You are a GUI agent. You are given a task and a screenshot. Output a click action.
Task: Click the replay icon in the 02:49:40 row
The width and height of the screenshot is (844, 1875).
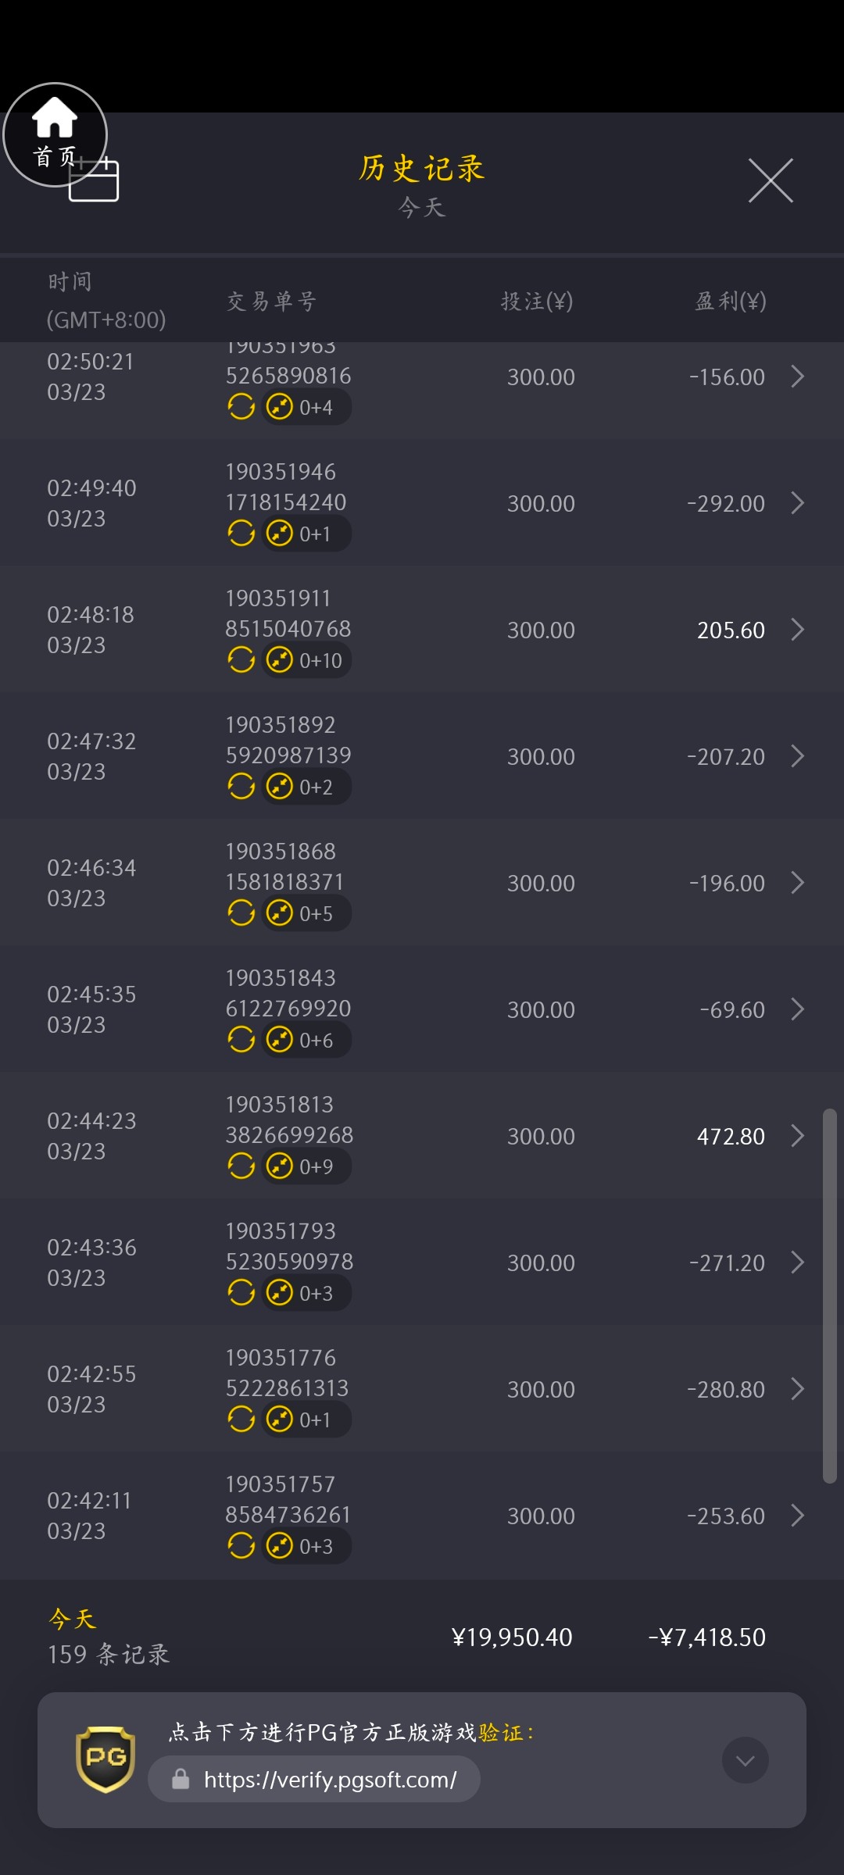click(x=241, y=534)
